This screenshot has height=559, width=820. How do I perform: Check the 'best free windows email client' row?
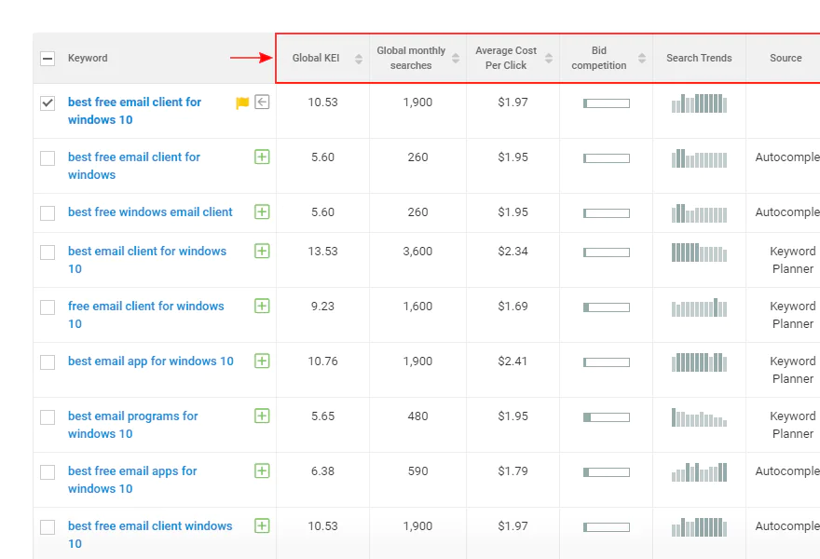coord(48,213)
